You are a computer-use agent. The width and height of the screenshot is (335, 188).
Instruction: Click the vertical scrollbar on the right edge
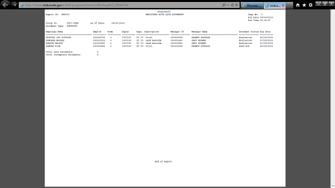[333, 98]
